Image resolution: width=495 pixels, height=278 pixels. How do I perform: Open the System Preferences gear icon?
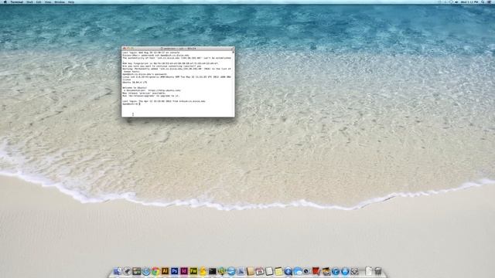[354, 271]
